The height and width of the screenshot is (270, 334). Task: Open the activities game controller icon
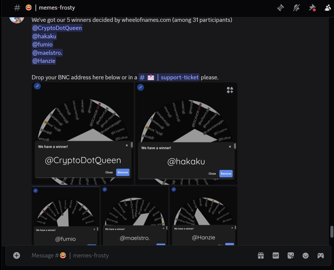[321, 255]
